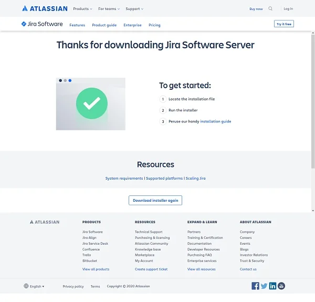Click the Log in link
This screenshot has height=302, width=315.
(288, 8)
